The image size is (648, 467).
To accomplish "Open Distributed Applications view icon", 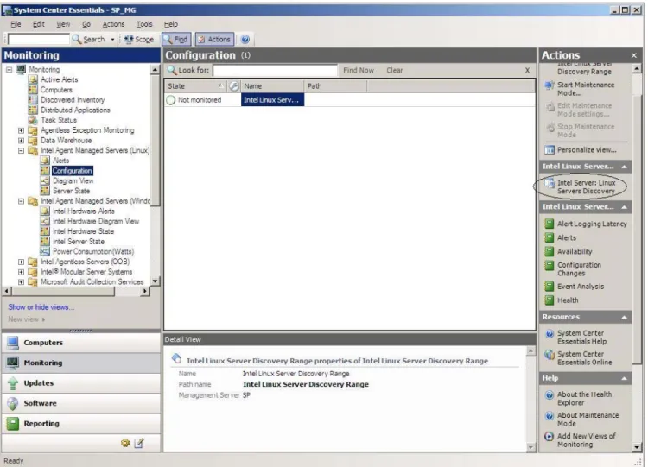I will (33, 110).
